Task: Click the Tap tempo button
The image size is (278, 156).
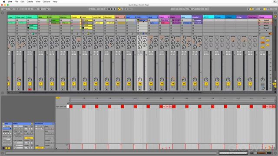Action: point(11,9)
